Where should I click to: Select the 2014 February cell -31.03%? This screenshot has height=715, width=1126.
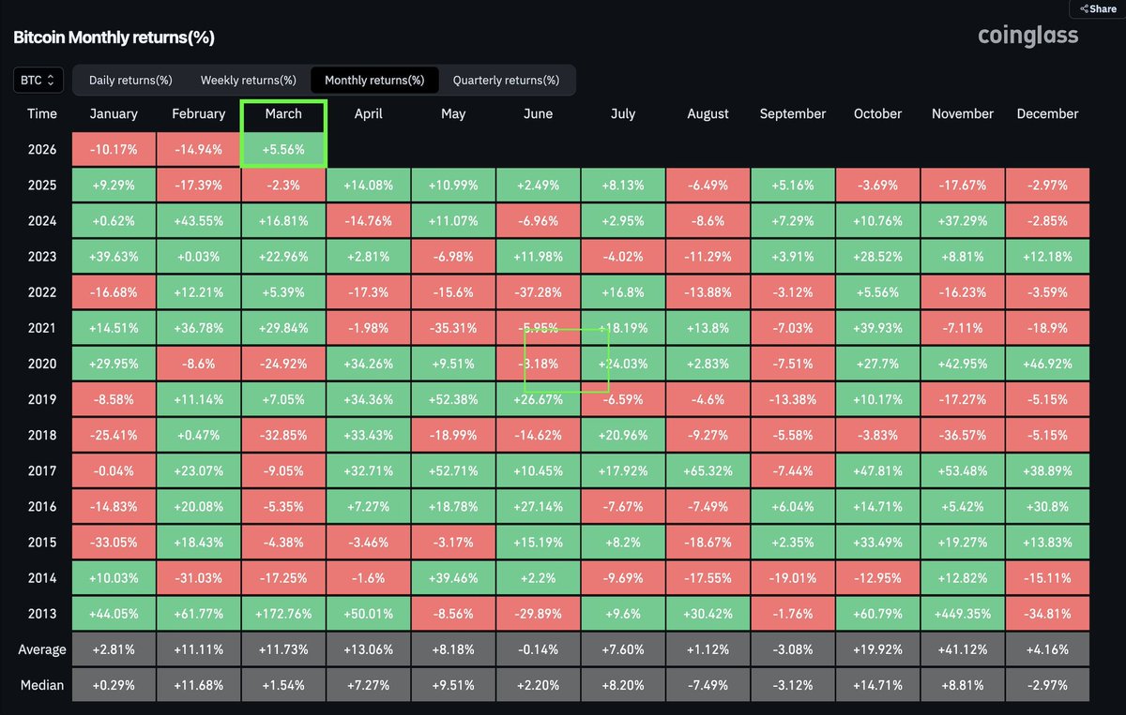coord(199,578)
